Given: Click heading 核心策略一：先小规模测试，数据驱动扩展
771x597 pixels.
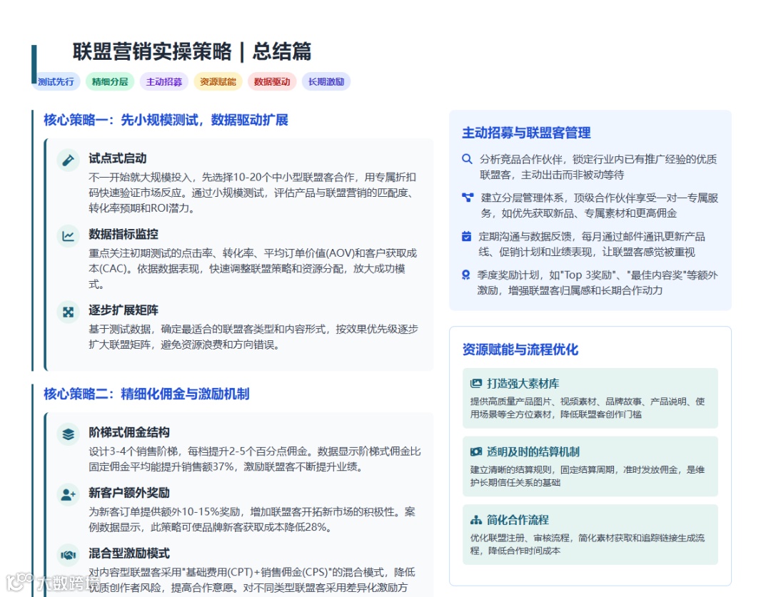Looking at the screenshot, I should point(166,120).
